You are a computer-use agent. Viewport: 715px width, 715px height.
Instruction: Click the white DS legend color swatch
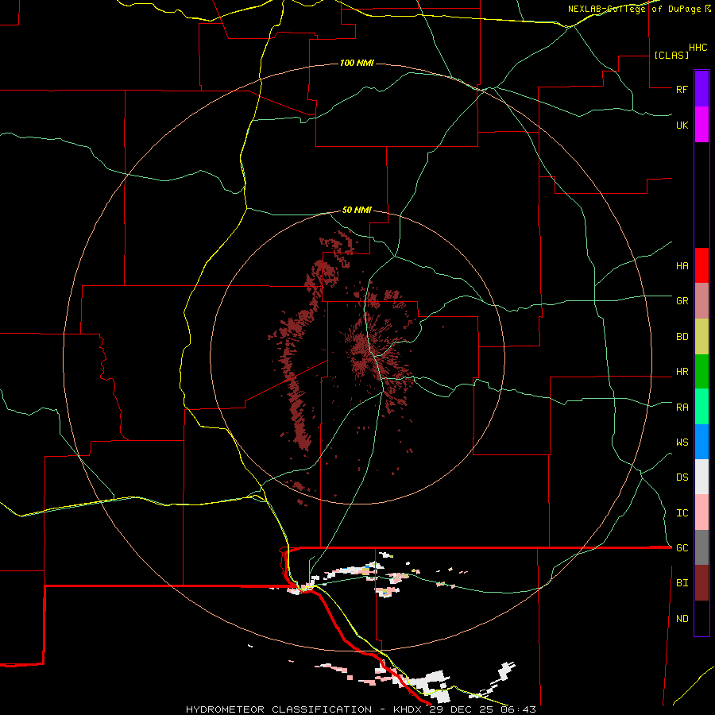coord(701,477)
